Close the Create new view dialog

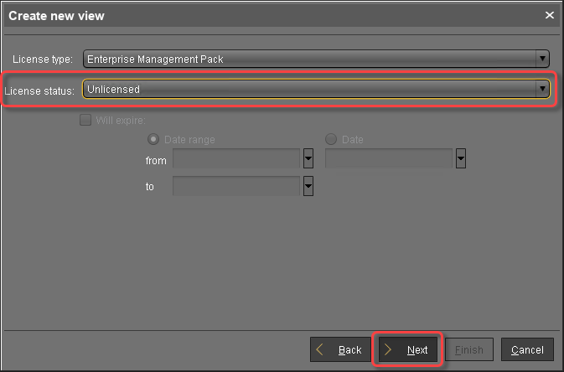pyautogui.click(x=550, y=15)
